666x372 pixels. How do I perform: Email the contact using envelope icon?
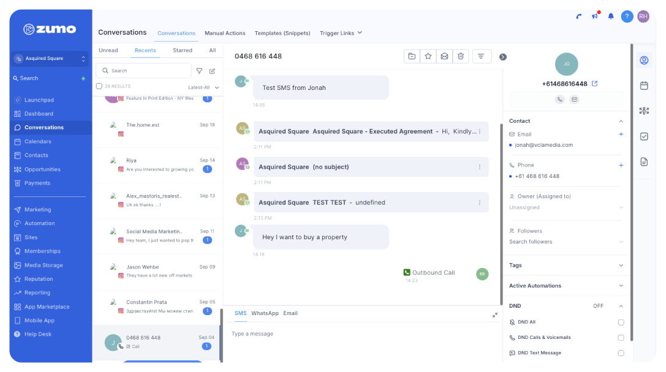coord(574,99)
